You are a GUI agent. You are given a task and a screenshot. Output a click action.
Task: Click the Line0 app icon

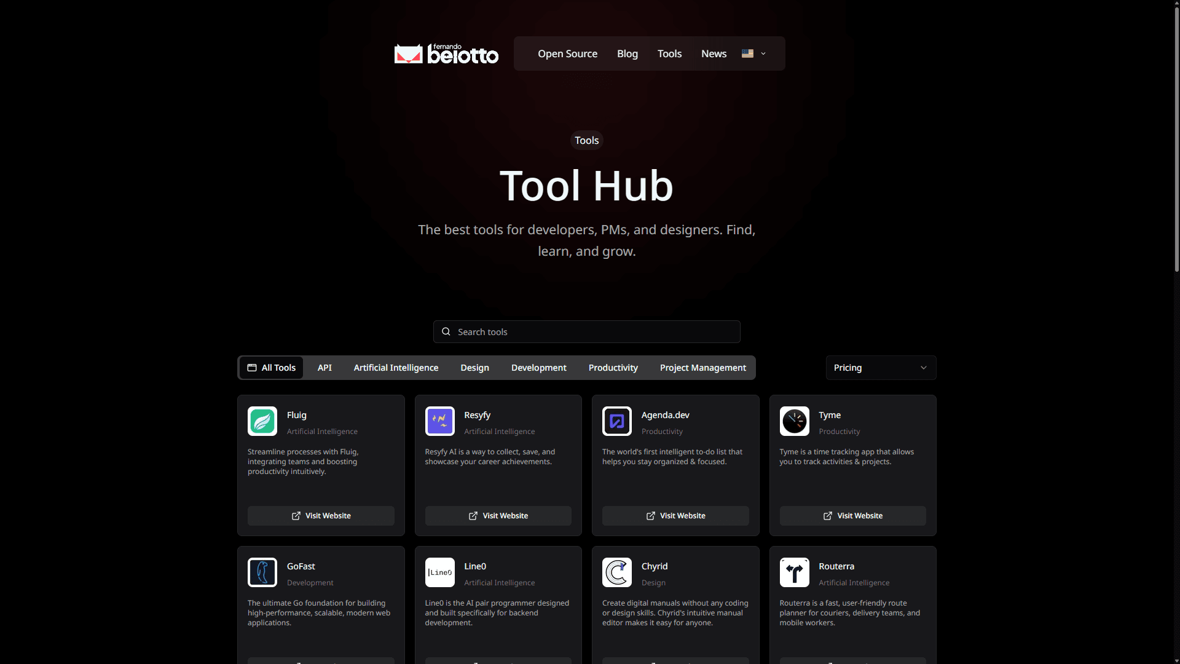[440, 572]
